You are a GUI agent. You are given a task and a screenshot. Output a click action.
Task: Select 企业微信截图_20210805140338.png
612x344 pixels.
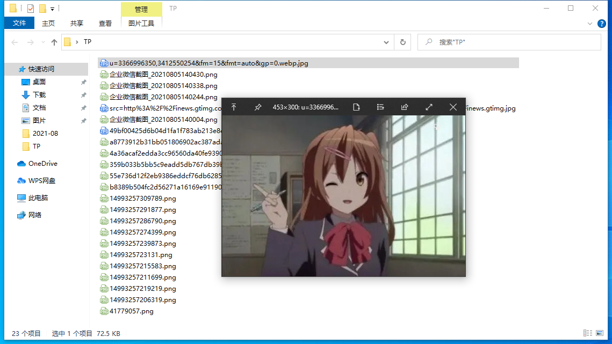click(163, 86)
